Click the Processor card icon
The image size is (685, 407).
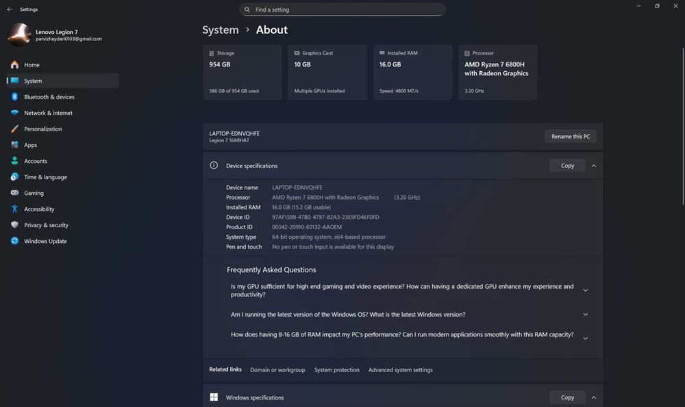click(467, 53)
